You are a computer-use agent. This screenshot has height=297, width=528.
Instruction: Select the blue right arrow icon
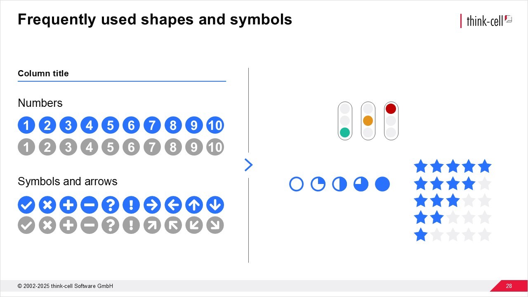pos(152,205)
